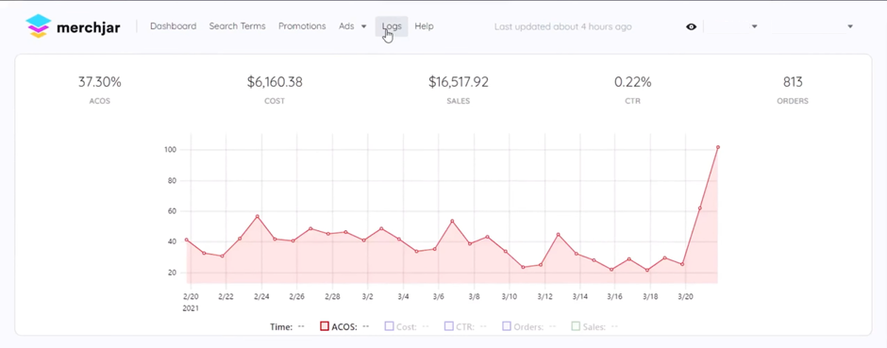Open the Dashboard page

click(x=173, y=26)
